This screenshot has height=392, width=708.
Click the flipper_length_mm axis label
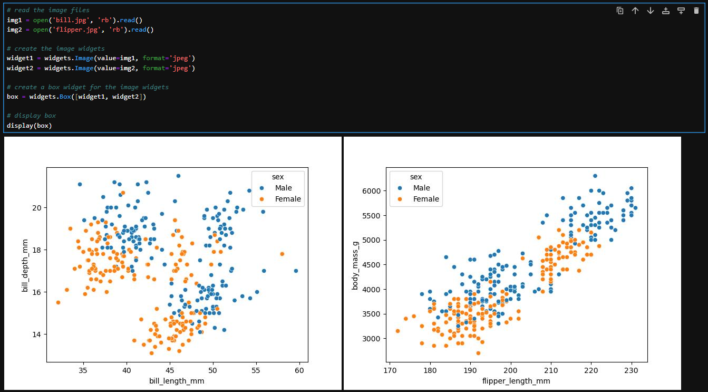(x=517, y=380)
